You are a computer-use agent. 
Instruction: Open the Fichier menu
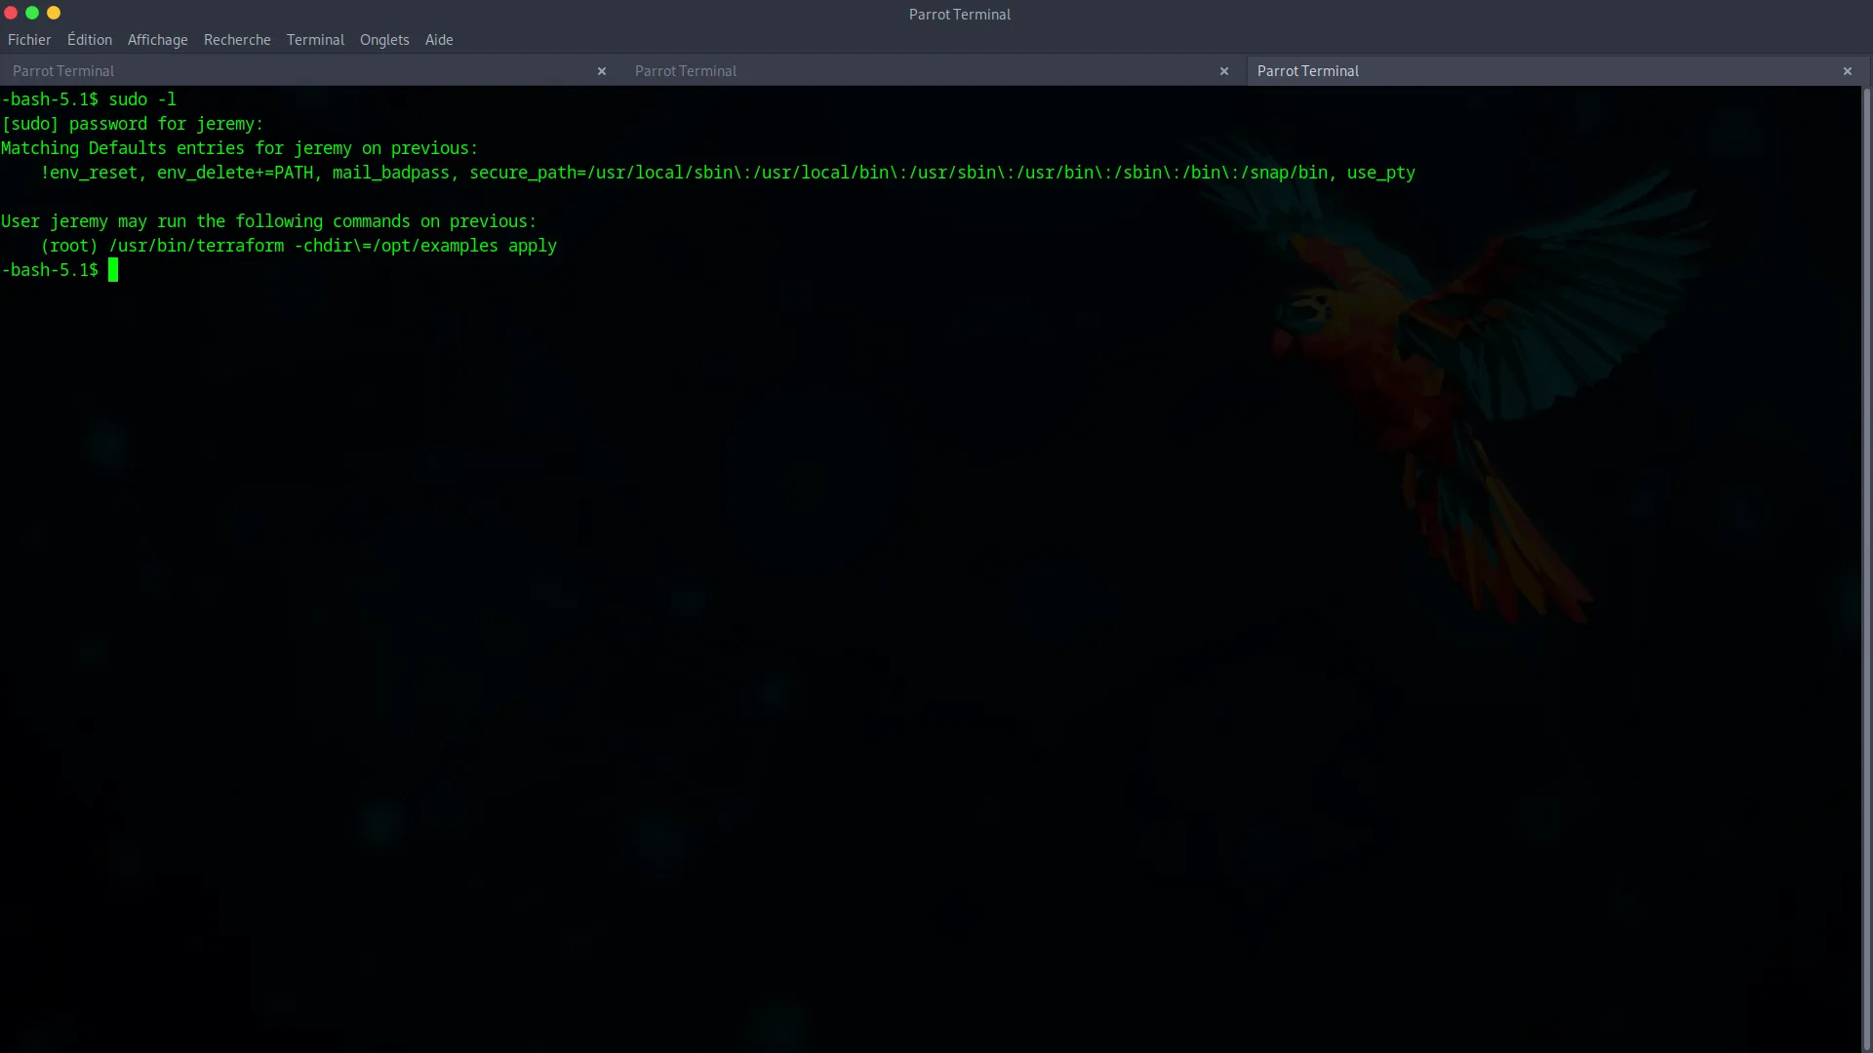point(29,40)
